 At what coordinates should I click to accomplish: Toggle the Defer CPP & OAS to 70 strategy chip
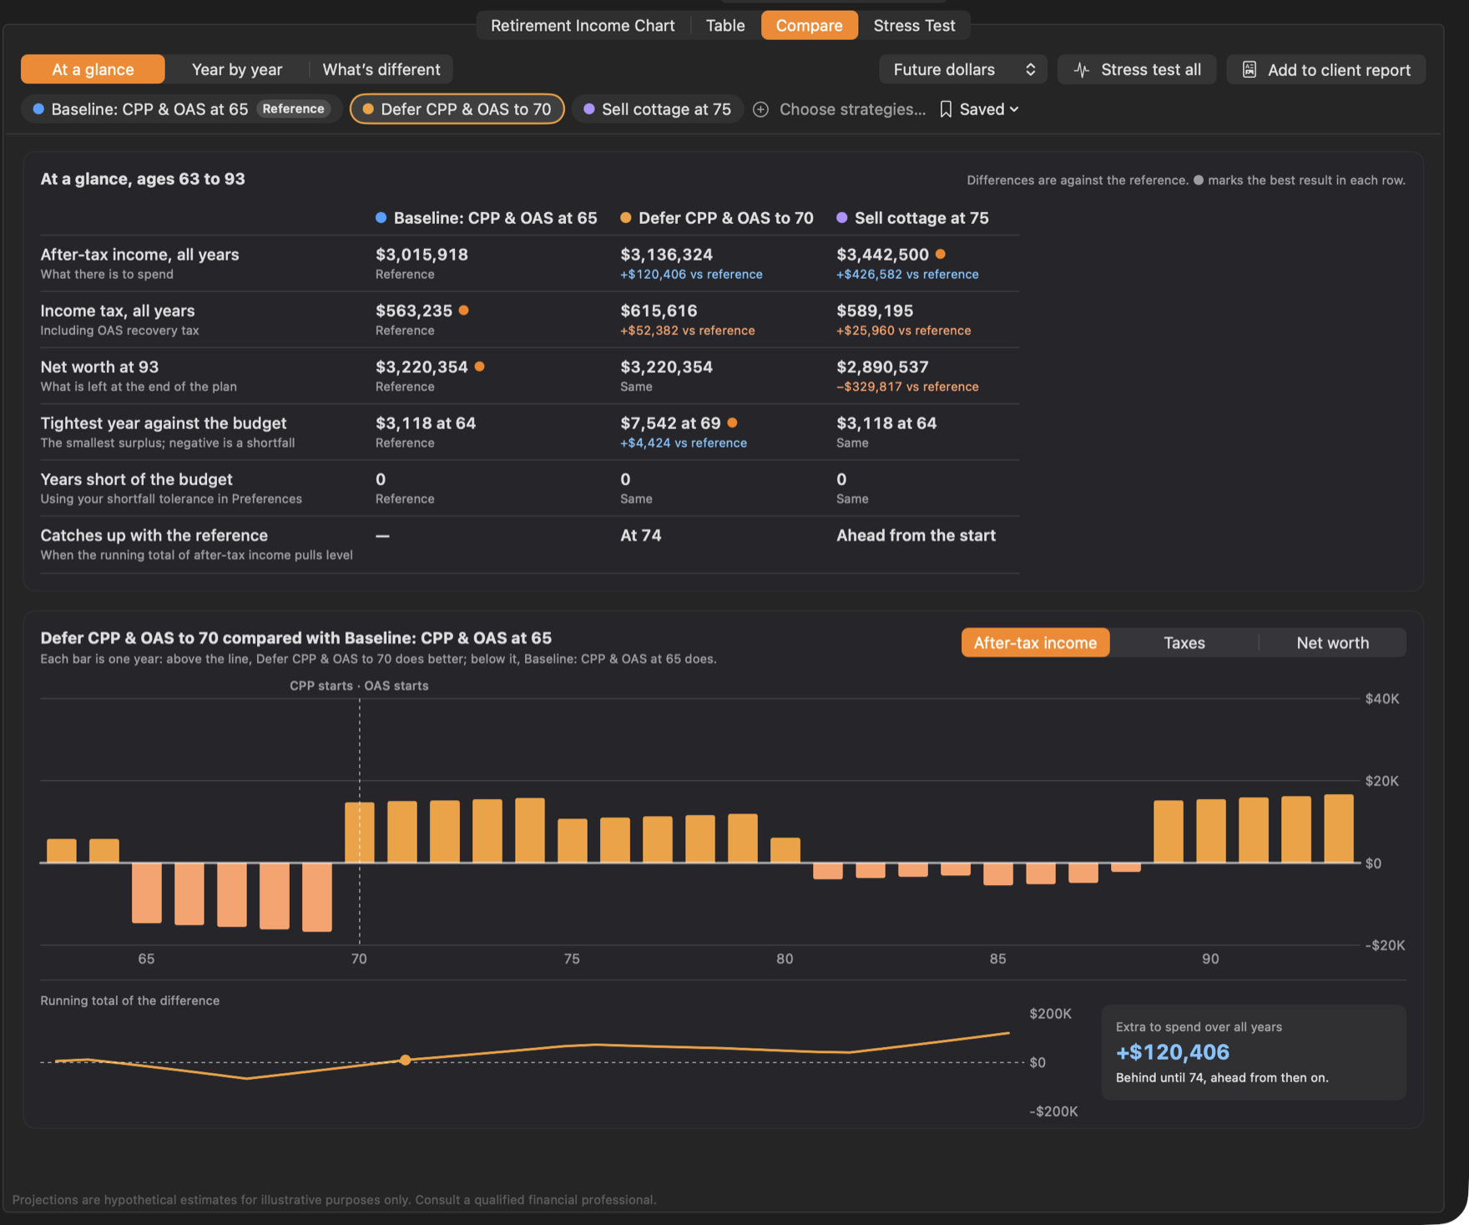(x=457, y=109)
